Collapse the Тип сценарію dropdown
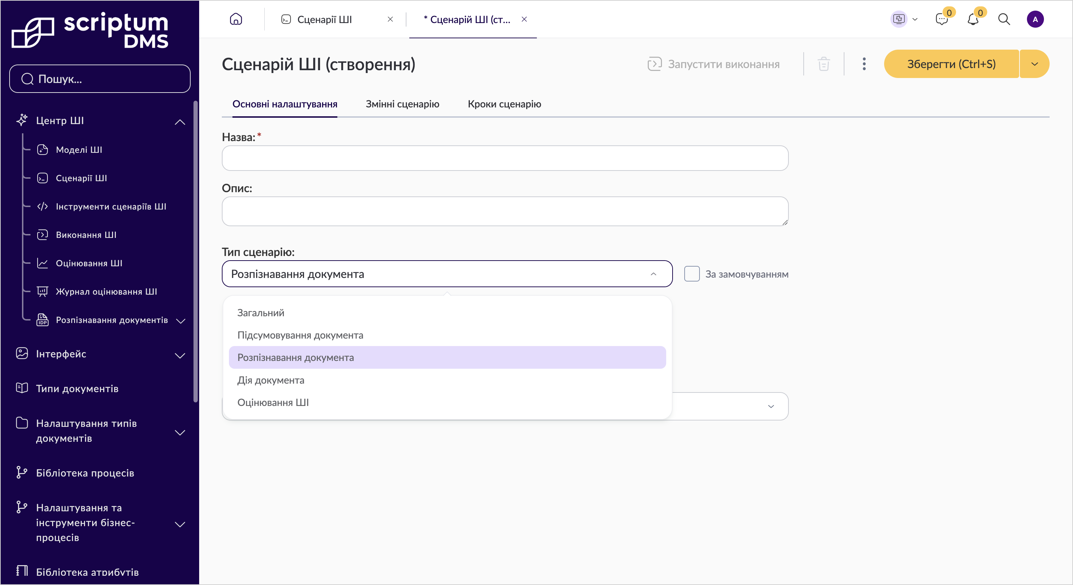 click(653, 274)
